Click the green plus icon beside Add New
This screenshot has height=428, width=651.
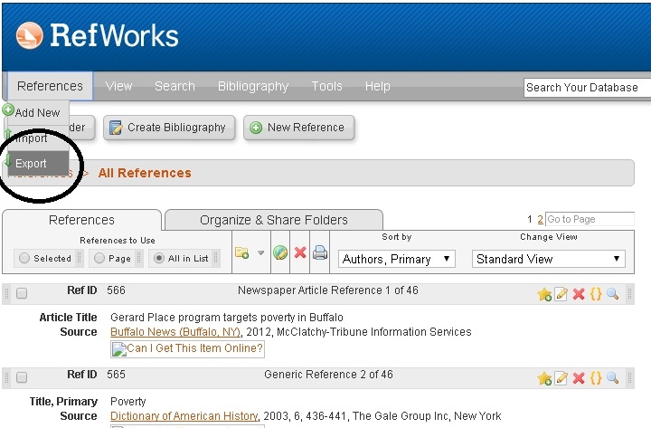coord(8,109)
